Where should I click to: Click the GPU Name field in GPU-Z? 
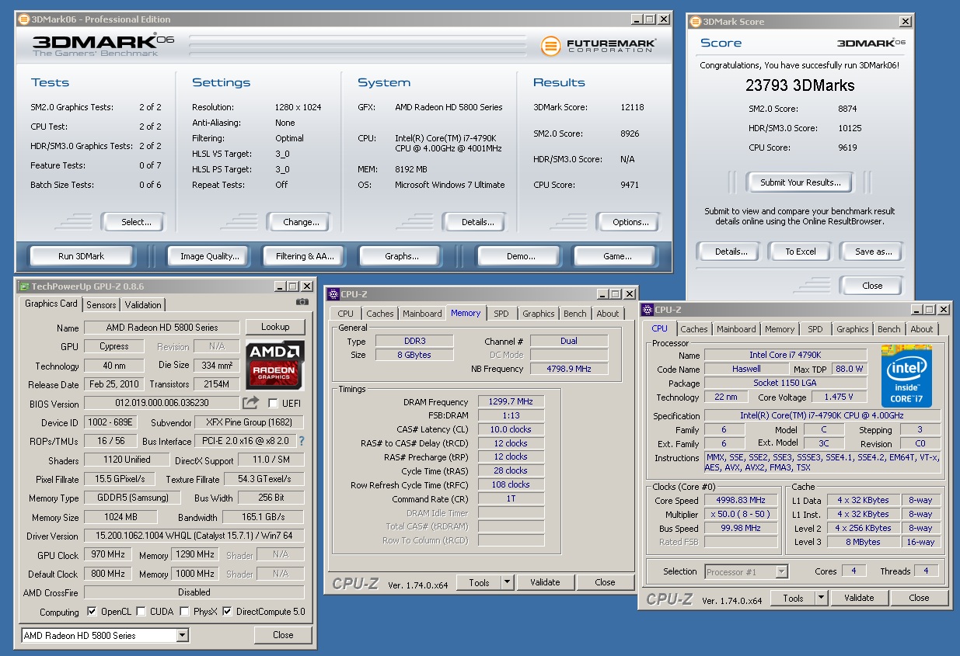pyautogui.click(x=162, y=327)
